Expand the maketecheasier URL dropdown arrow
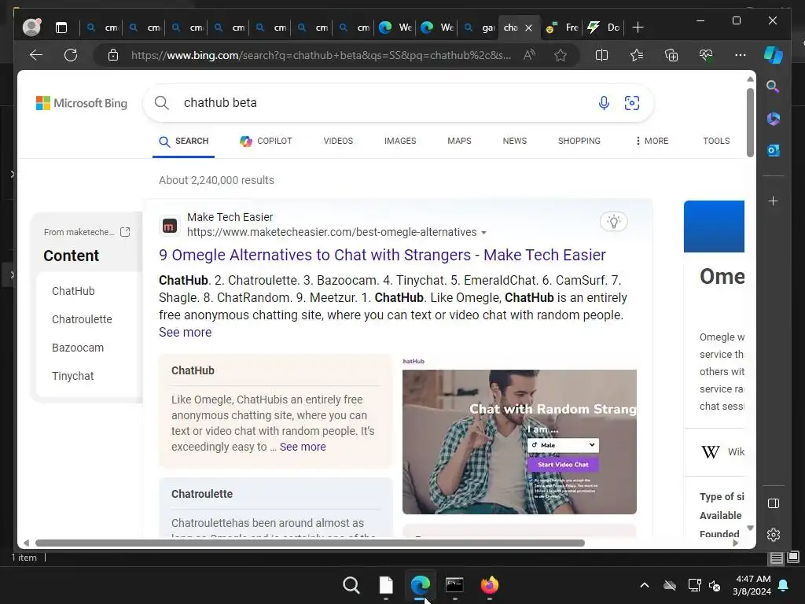 click(x=483, y=233)
